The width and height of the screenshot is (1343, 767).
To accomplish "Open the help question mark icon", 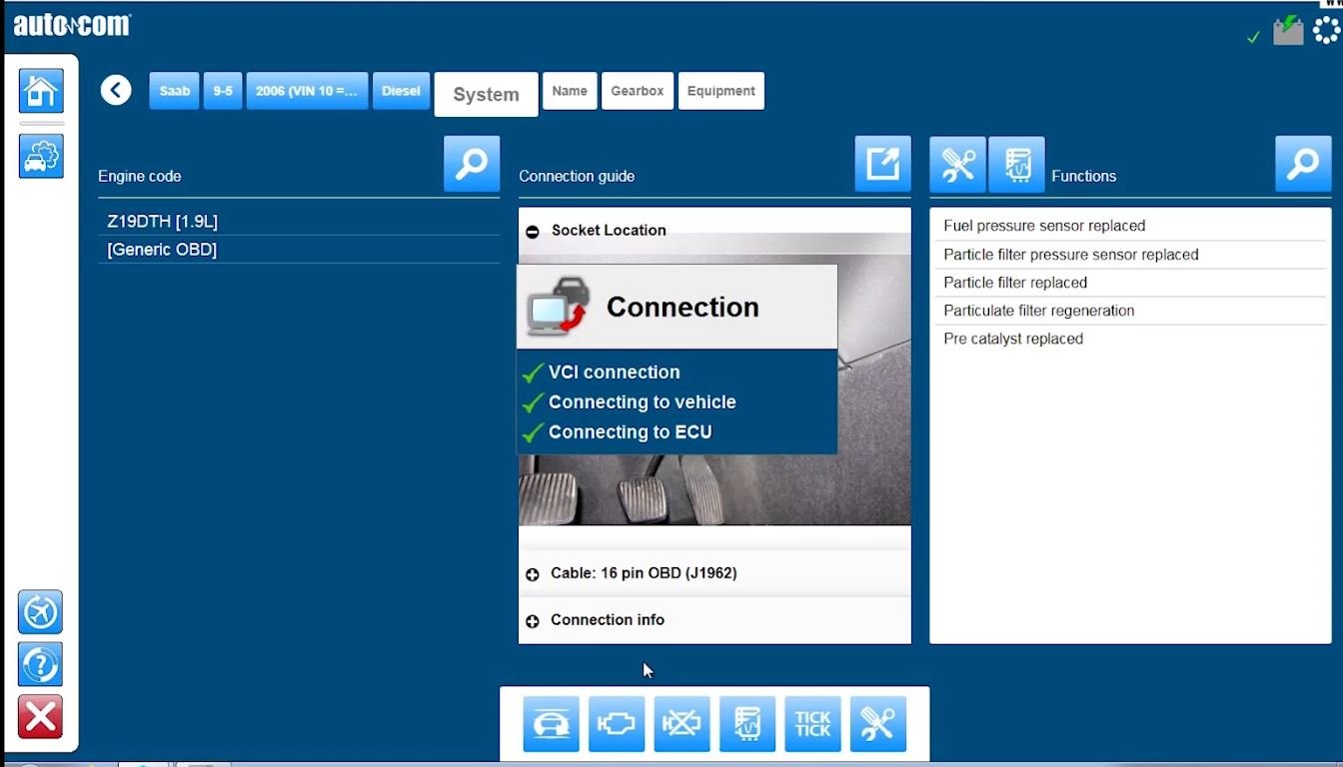I will pyautogui.click(x=40, y=664).
